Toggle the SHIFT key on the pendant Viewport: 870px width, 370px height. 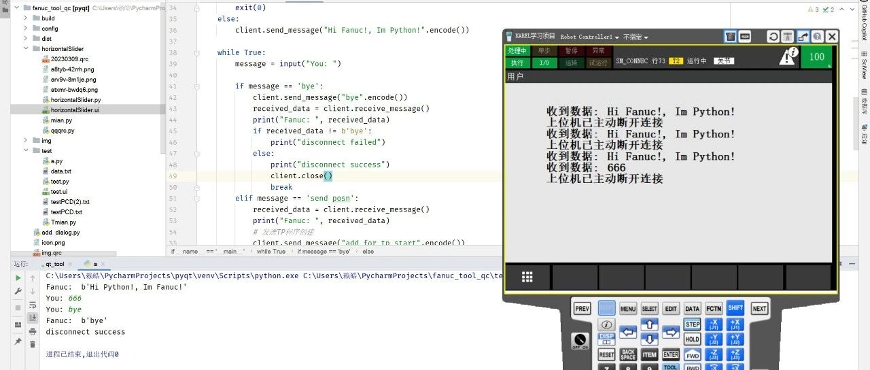[735, 307]
